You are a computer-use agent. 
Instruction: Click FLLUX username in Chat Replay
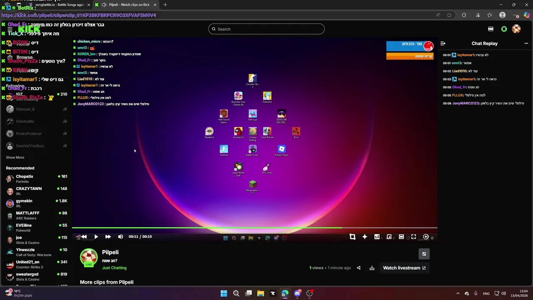458,95
